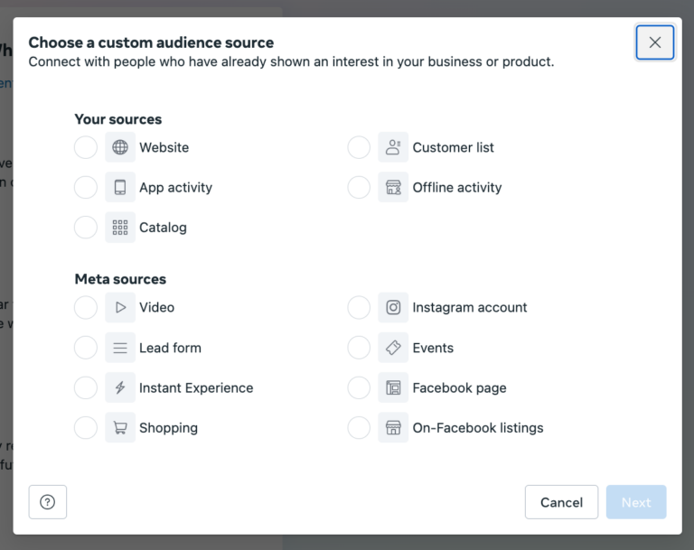This screenshot has height=550, width=694.
Task: Select the Instagram account radio button
Action: point(359,307)
